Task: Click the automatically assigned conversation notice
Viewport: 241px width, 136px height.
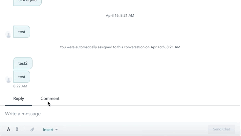Action: coord(120,47)
